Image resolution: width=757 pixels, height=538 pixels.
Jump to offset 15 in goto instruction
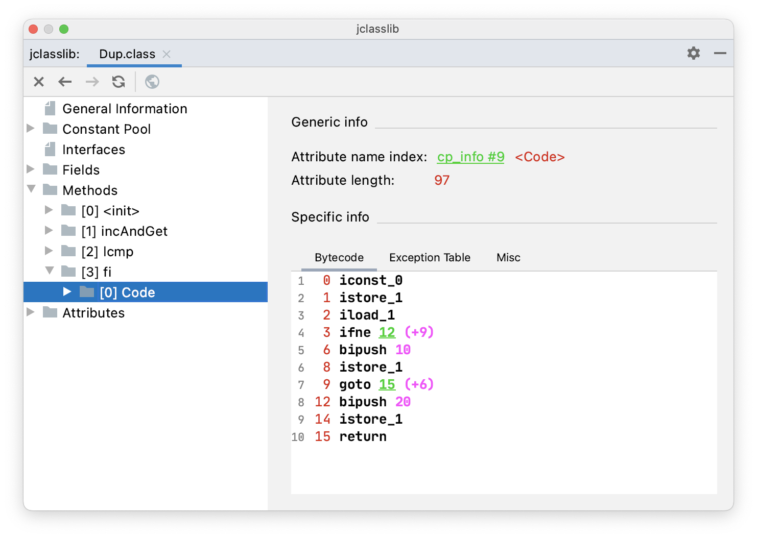(x=387, y=384)
